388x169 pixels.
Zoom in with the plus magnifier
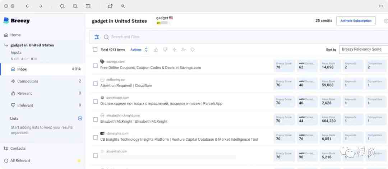click(75, 6)
